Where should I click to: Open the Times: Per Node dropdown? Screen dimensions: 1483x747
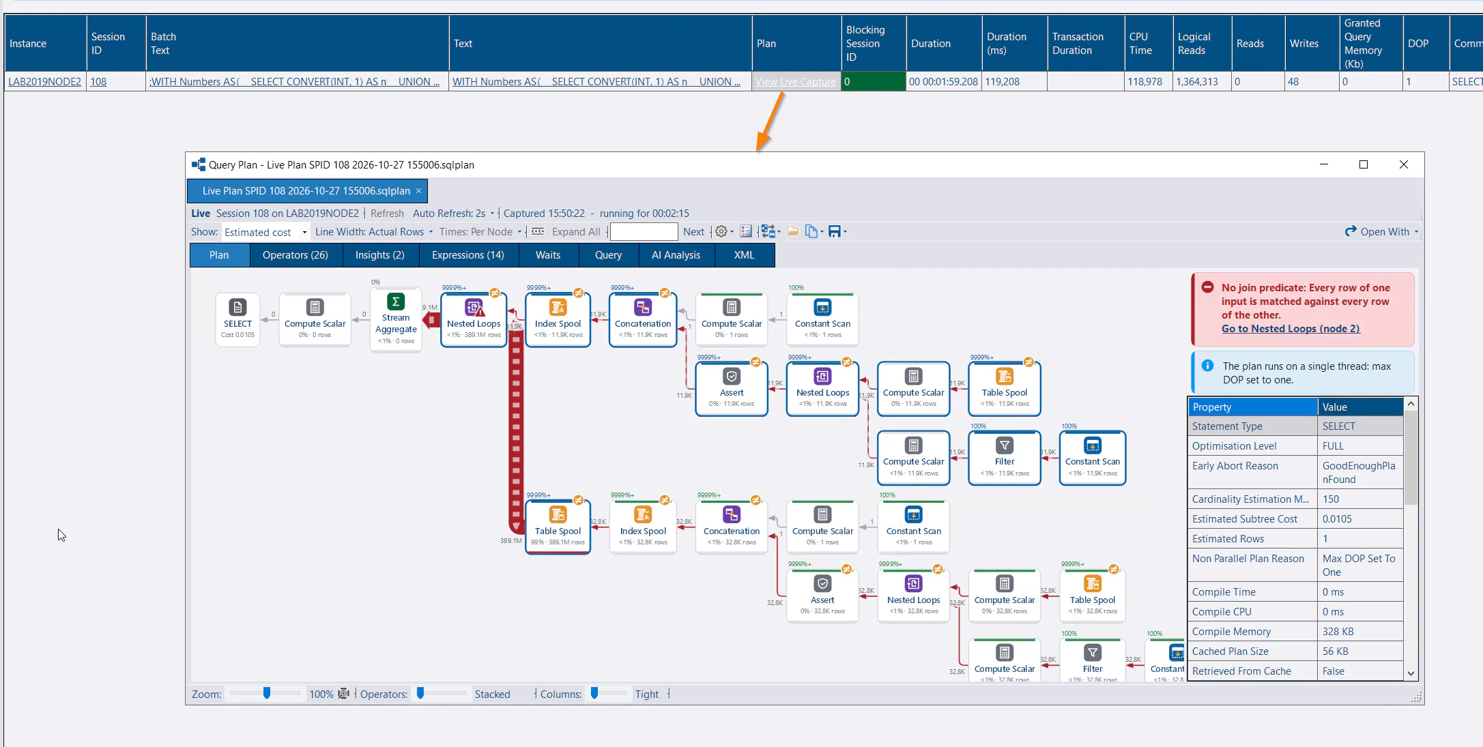coord(480,232)
